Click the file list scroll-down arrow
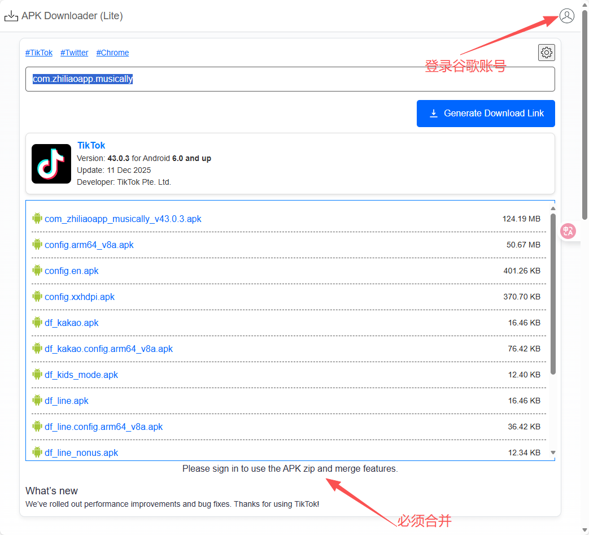The height and width of the screenshot is (535, 589). pos(553,453)
